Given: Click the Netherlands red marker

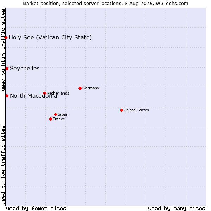Looking at the screenshot, I should point(45,93).
